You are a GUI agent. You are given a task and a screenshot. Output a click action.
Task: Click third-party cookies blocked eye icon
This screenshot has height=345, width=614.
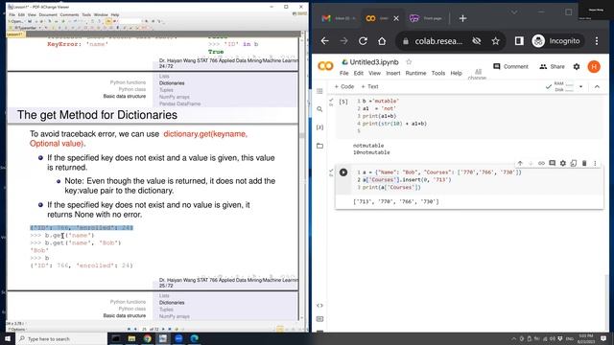[x=477, y=41]
